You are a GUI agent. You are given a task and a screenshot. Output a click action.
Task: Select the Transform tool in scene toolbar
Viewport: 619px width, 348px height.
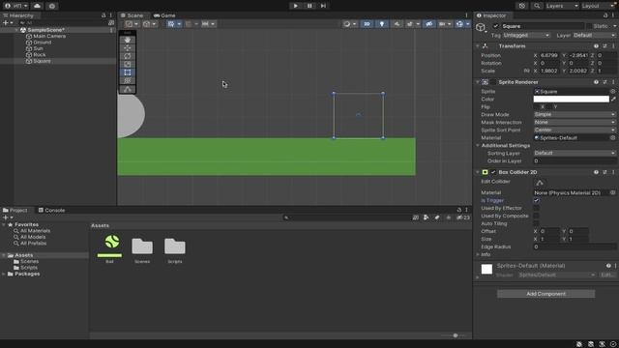click(128, 81)
